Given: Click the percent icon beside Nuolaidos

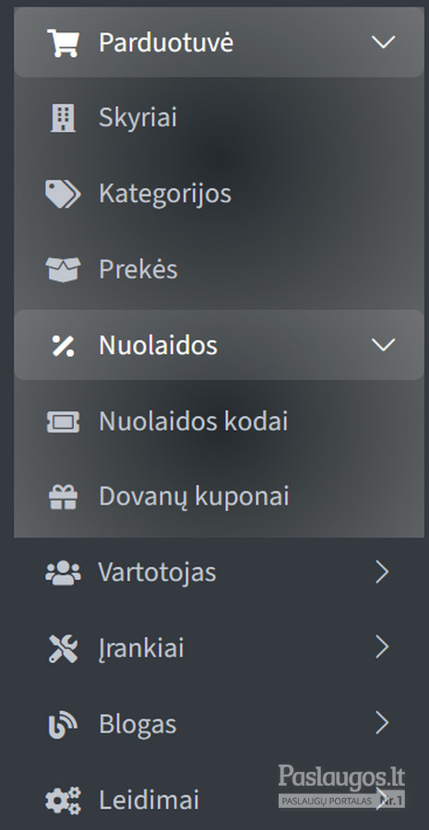Looking at the screenshot, I should (x=63, y=345).
